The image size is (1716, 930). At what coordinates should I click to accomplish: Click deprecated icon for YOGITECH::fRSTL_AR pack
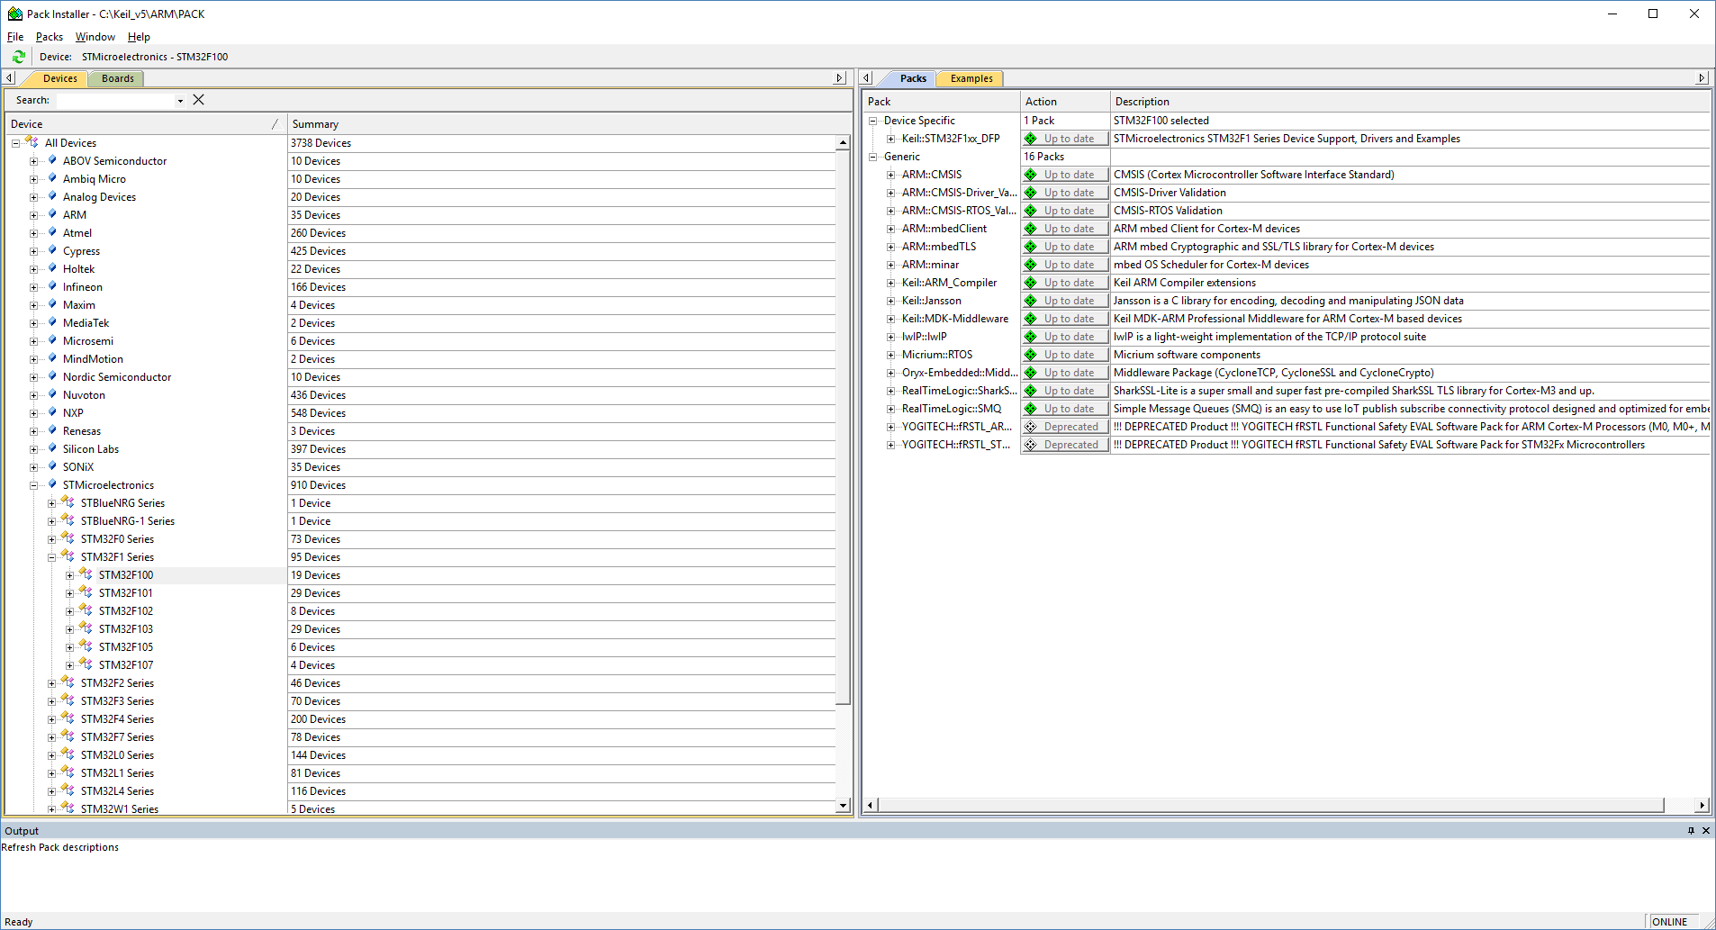tap(1031, 427)
